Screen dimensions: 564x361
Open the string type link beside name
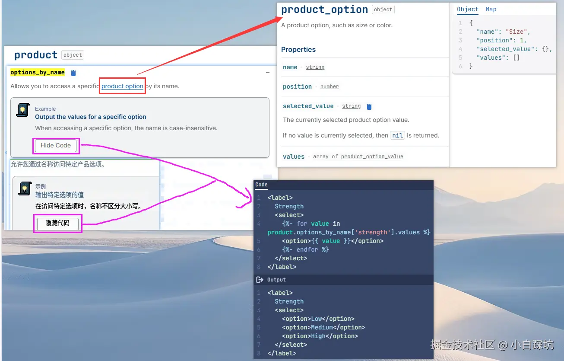click(315, 67)
